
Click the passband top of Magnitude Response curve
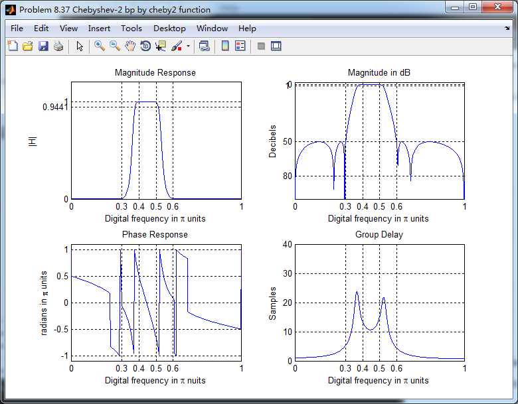point(147,101)
